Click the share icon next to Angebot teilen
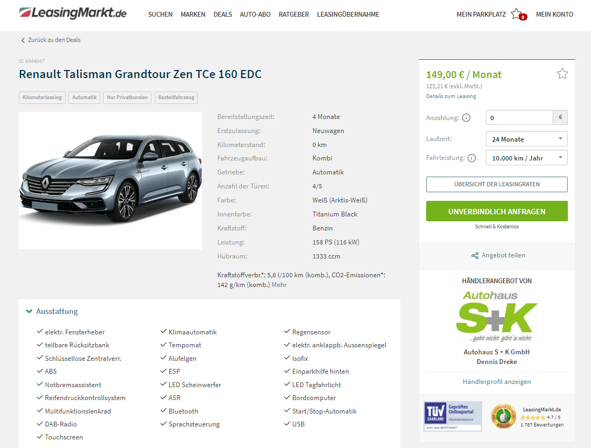Viewport: 591px width, 448px height. [x=475, y=255]
